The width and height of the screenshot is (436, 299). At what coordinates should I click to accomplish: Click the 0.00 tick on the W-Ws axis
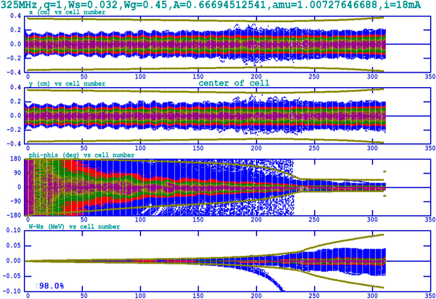point(14,261)
